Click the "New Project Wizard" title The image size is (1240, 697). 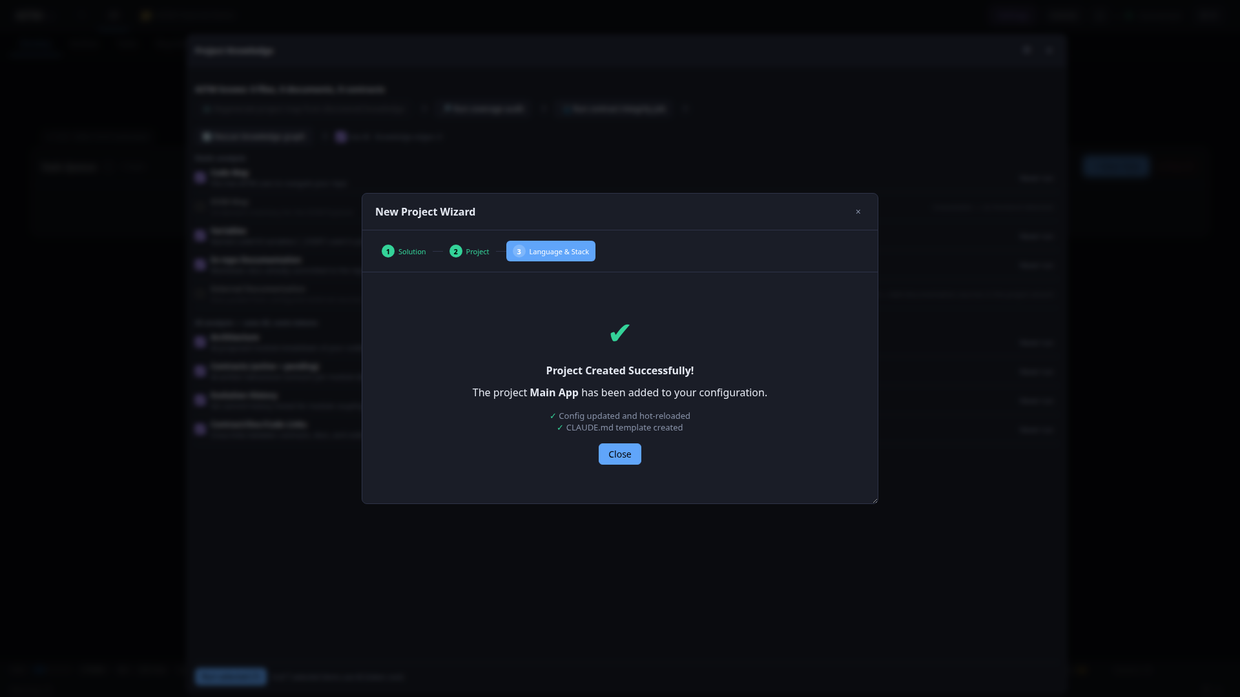(x=425, y=212)
